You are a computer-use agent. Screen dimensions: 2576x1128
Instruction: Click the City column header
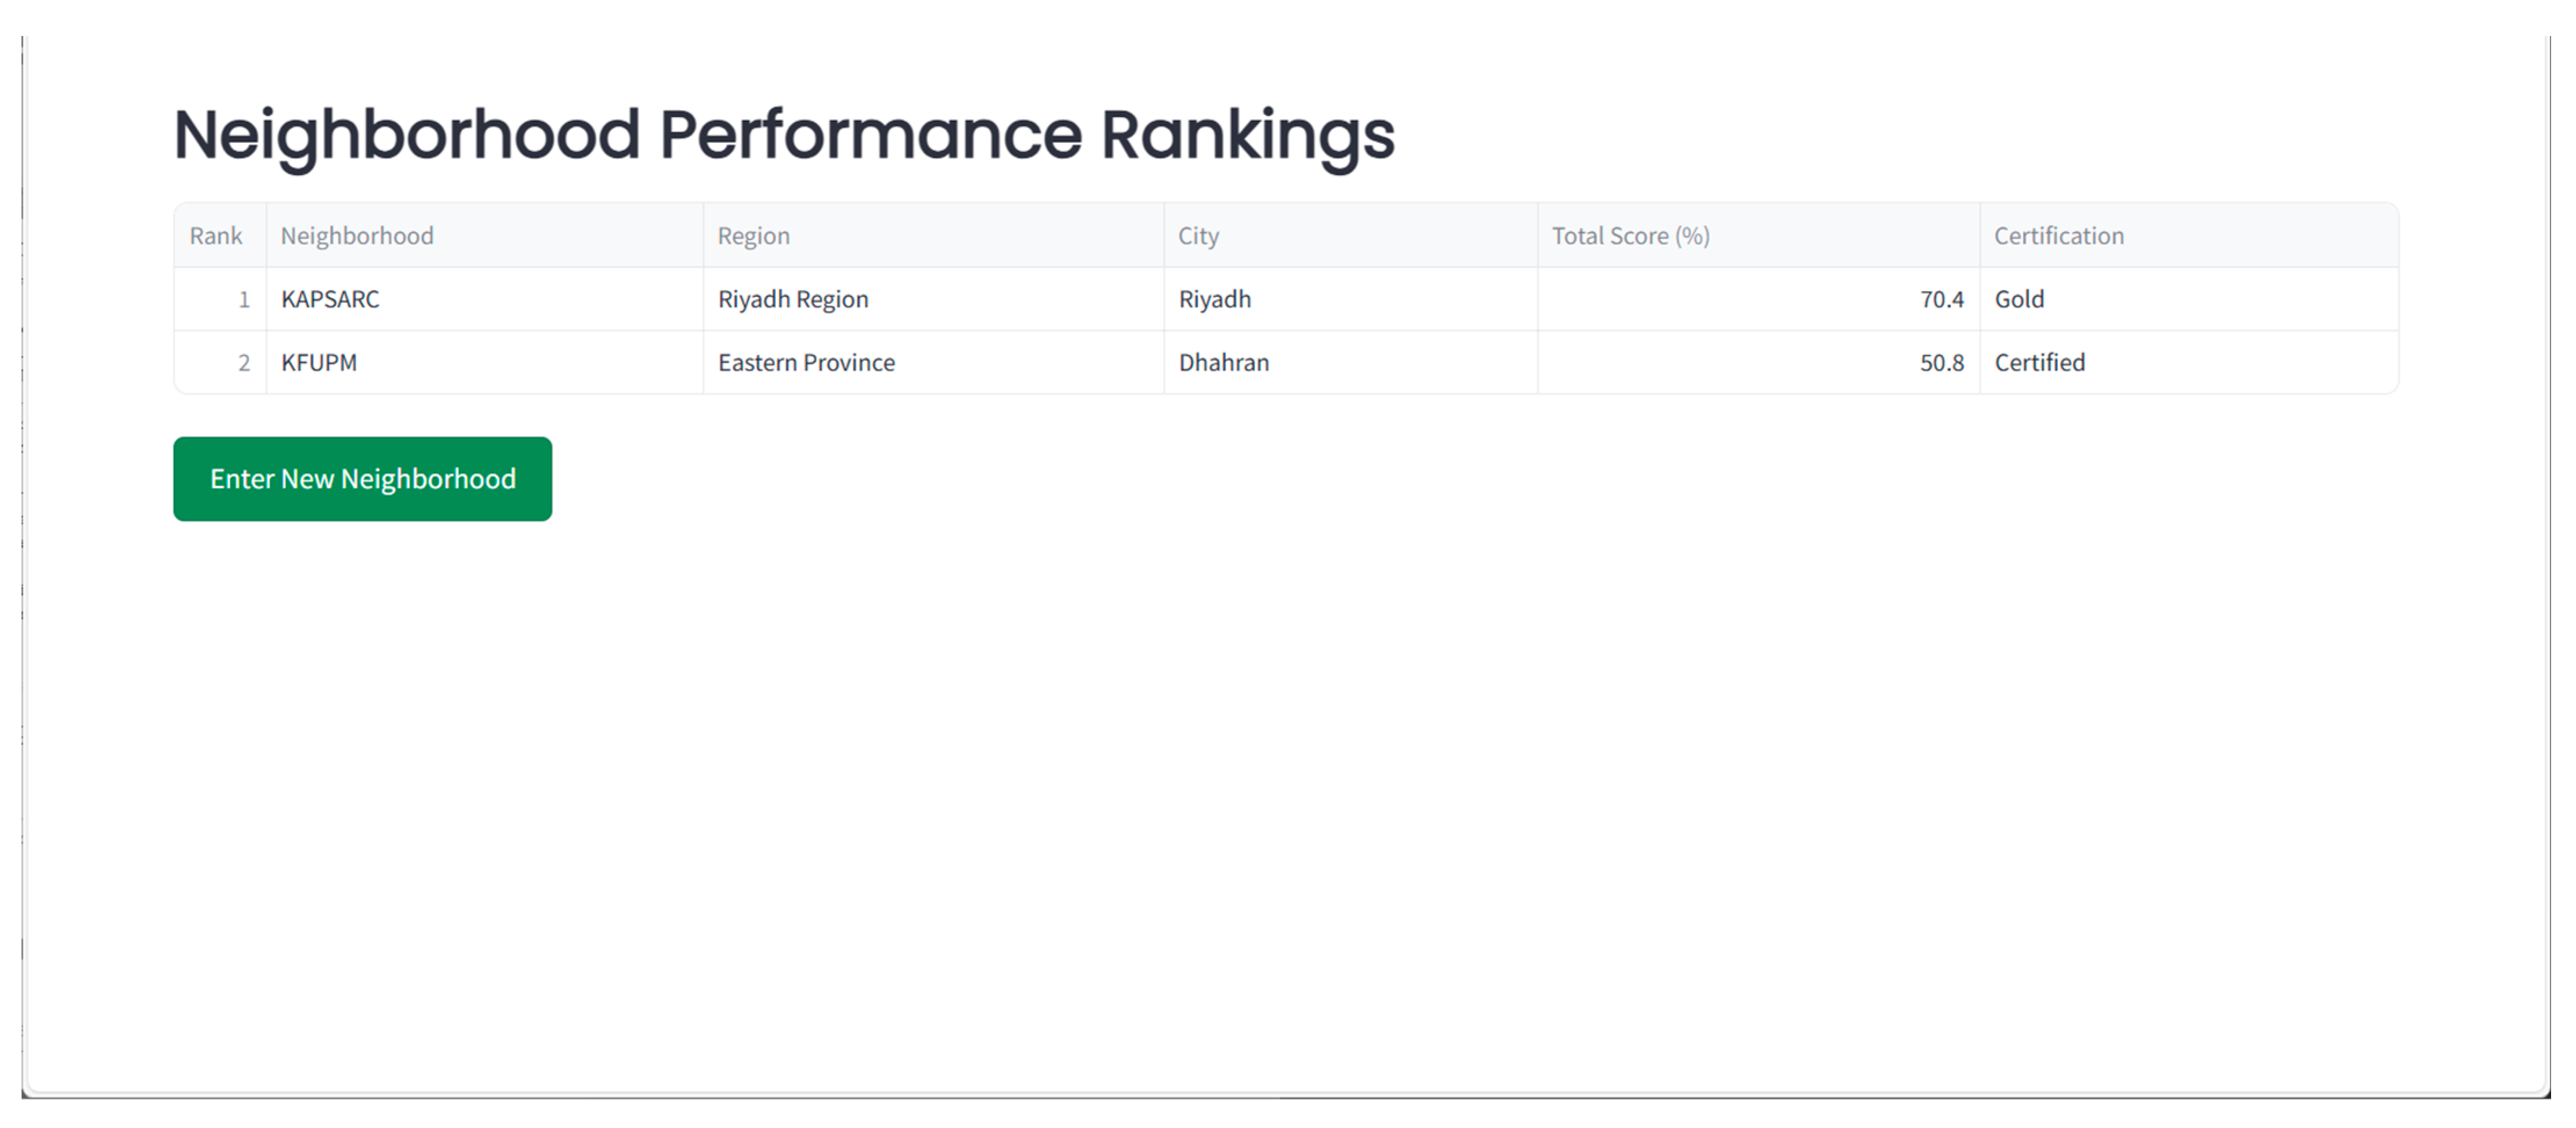[x=1198, y=236]
